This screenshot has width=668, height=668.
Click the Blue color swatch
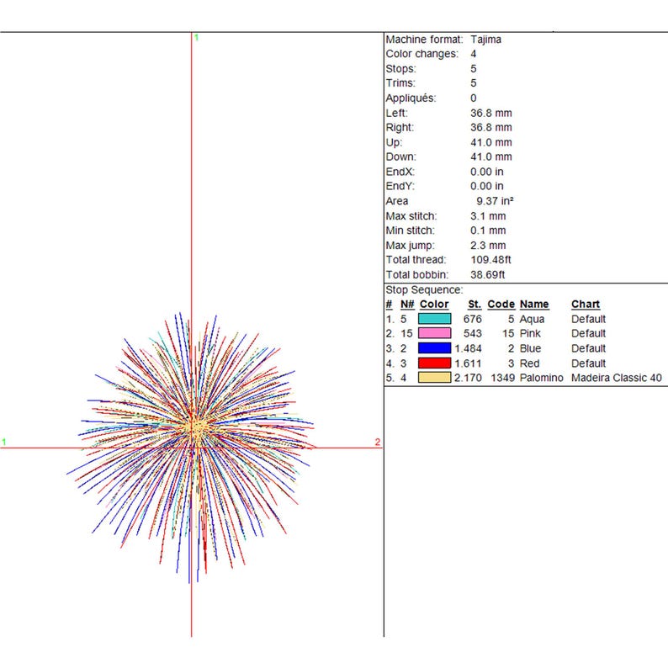(x=434, y=348)
